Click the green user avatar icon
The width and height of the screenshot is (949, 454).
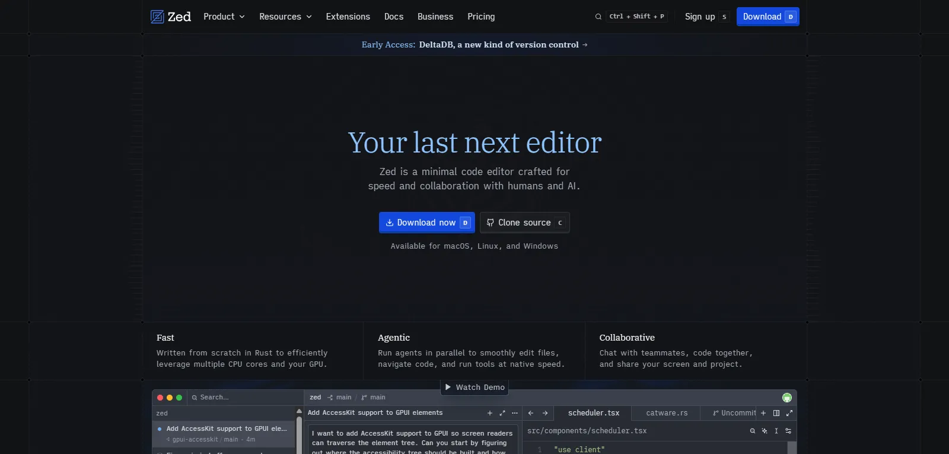click(x=787, y=398)
